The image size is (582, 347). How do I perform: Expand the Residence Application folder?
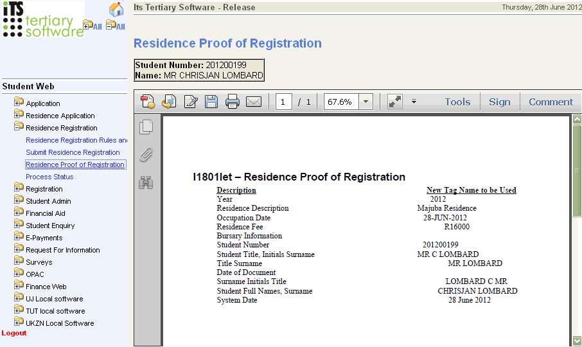click(x=19, y=114)
